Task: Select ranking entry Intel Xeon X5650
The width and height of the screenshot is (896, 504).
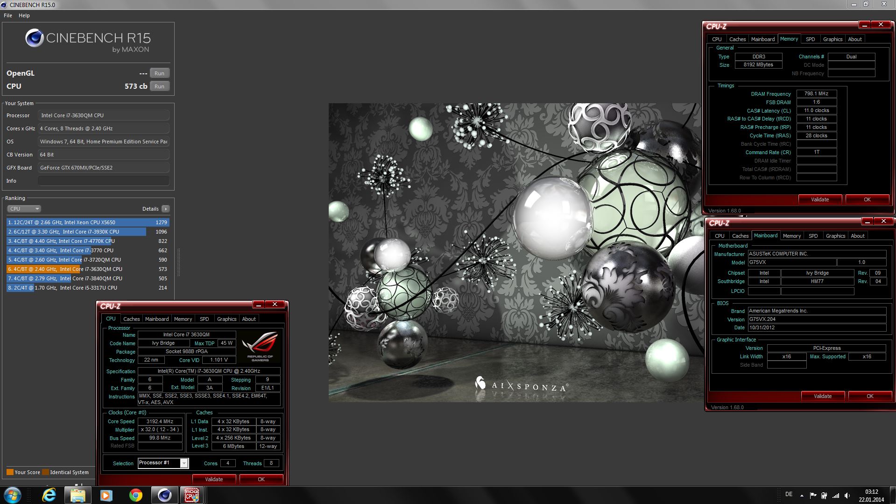Action: tap(88, 222)
